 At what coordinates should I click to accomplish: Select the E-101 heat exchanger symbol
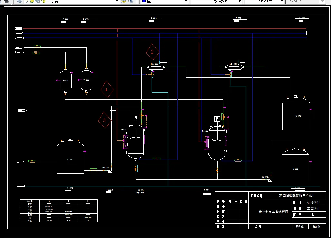[156, 67]
